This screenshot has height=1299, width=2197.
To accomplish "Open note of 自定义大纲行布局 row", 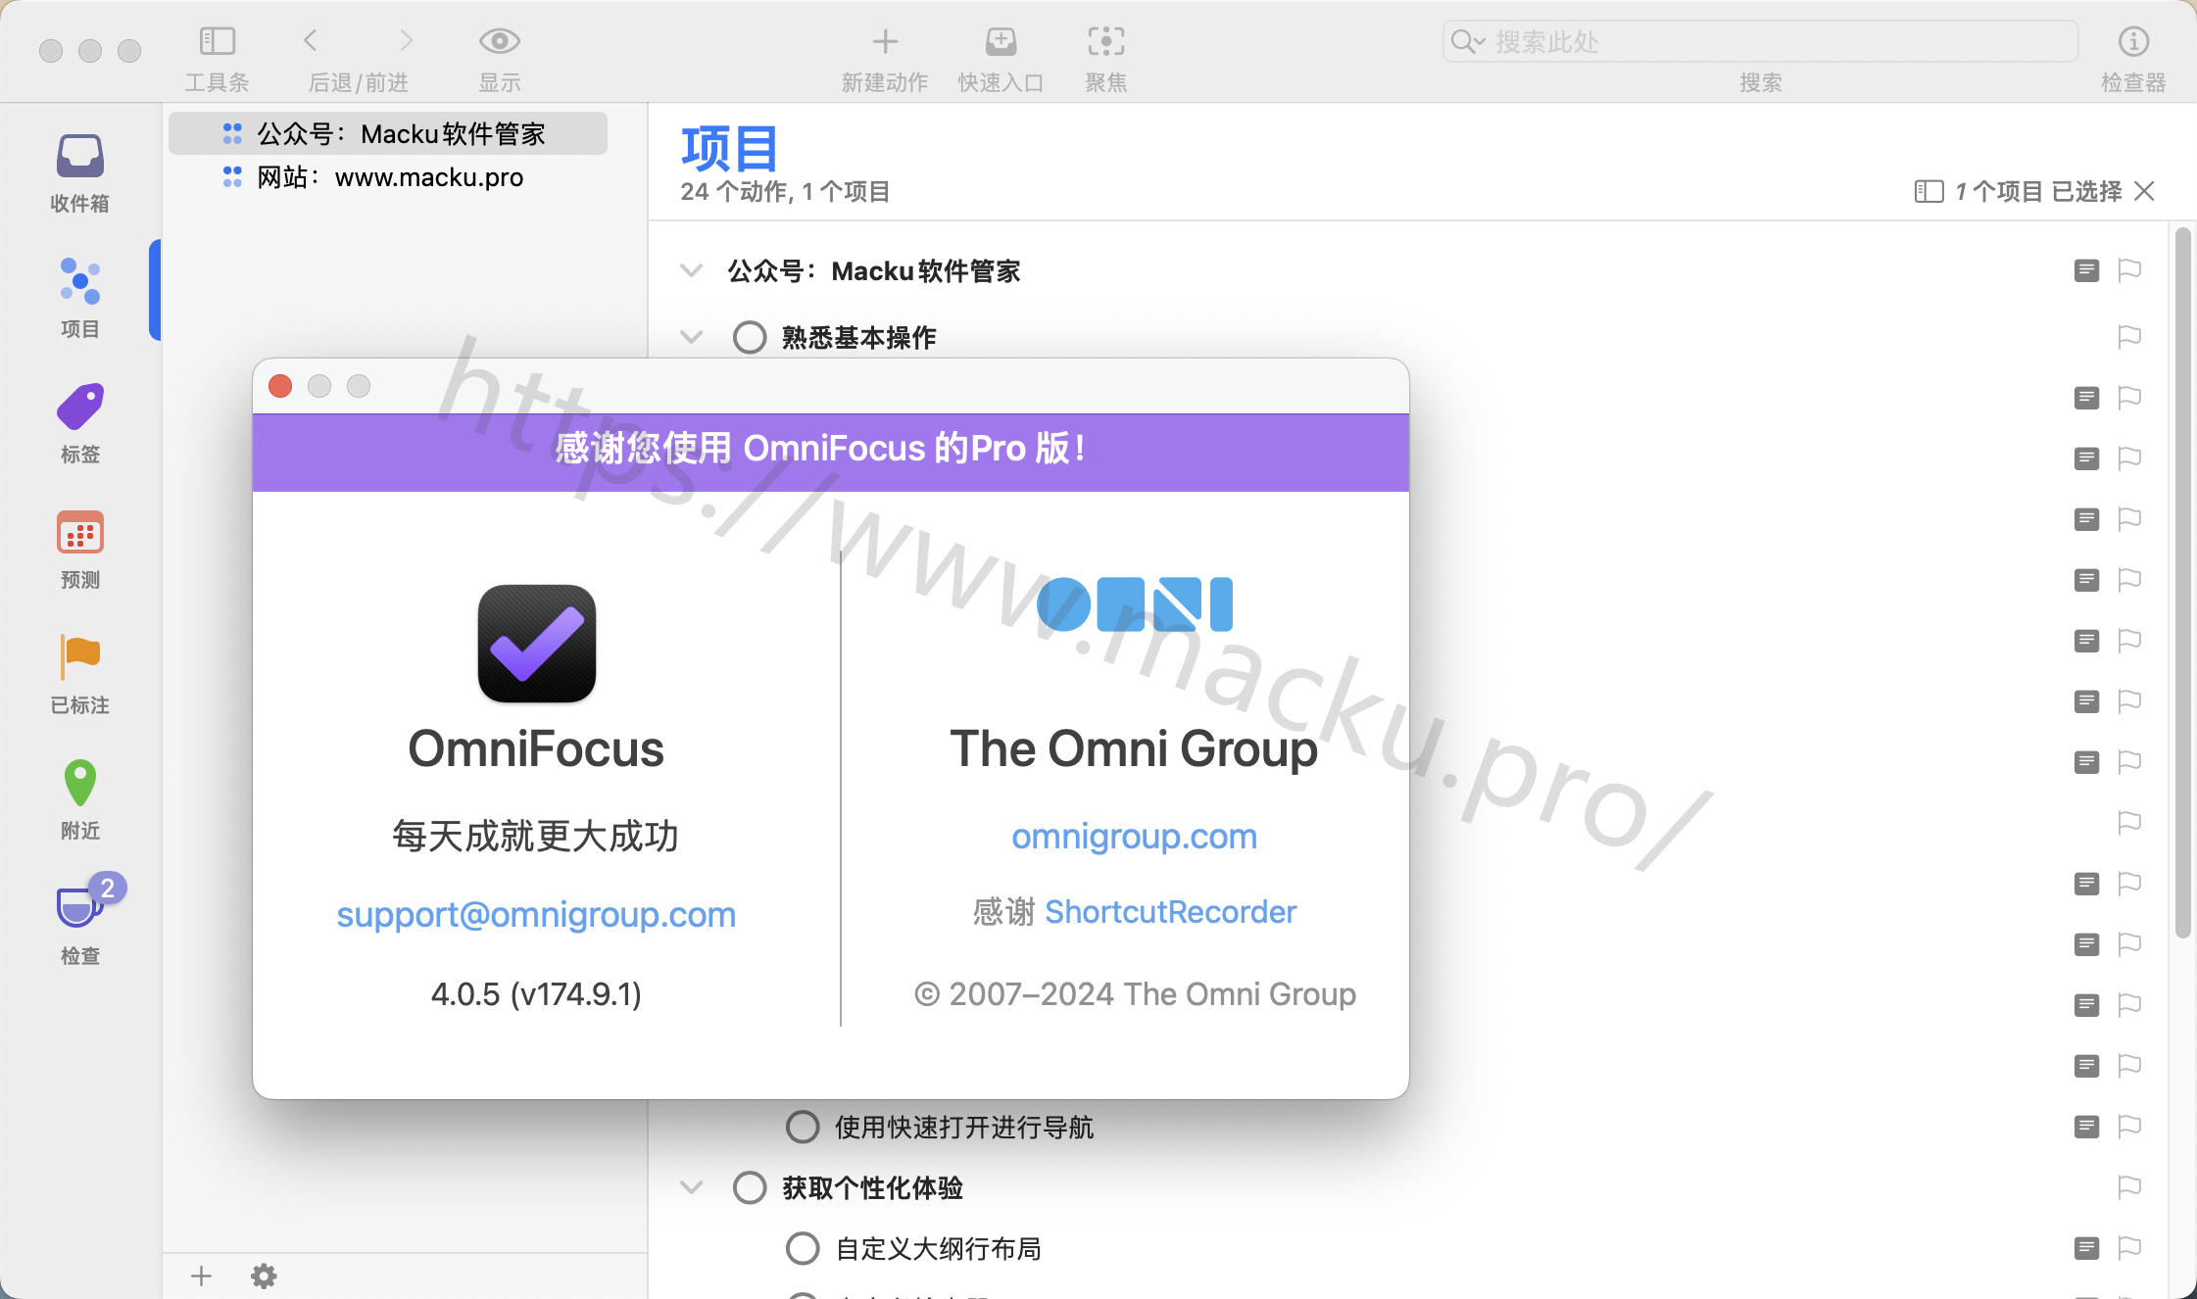I will tap(2087, 1248).
